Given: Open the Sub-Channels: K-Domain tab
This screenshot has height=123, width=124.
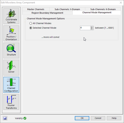Looking at the screenshot, I should coord(103,9).
